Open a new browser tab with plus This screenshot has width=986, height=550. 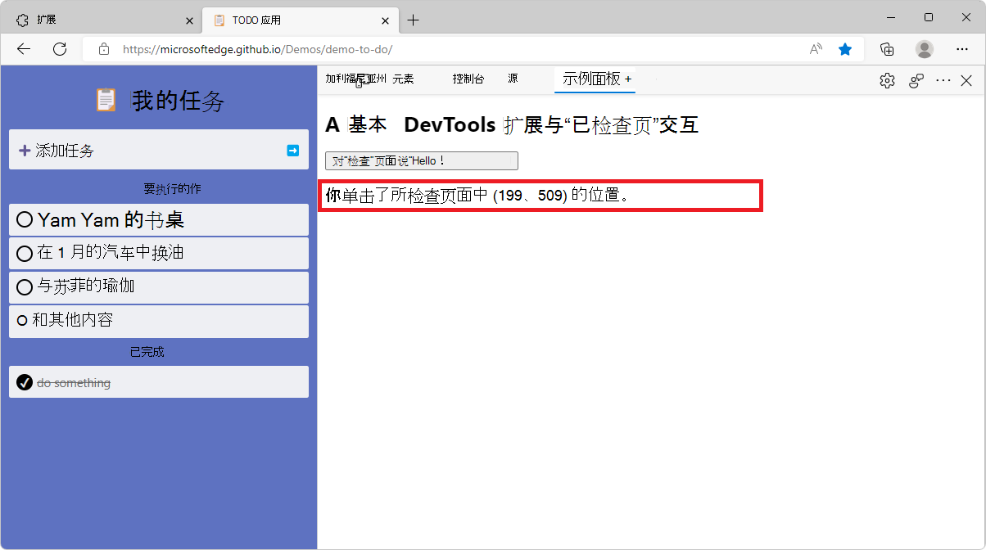coord(413,20)
